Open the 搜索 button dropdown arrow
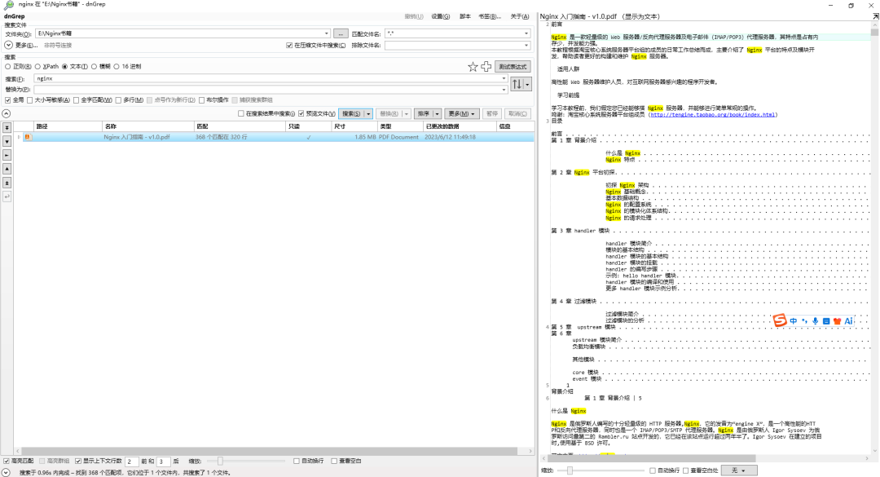Screen dimensions: 880x477 368,113
